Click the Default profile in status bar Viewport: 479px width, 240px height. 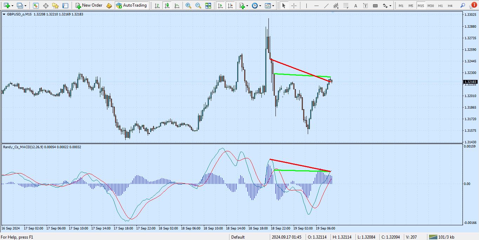click(238, 237)
